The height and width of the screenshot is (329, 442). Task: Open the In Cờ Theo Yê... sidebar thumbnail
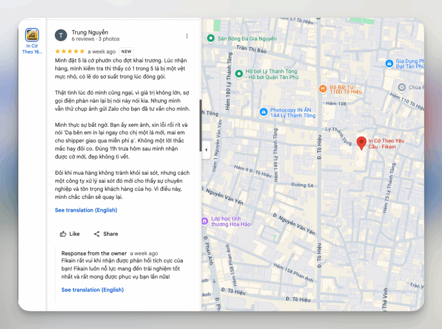click(32, 35)
